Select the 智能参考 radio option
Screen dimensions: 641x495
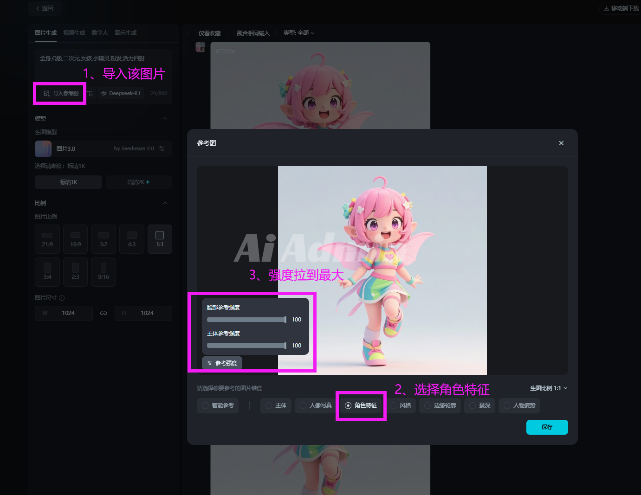pos(205,405)
